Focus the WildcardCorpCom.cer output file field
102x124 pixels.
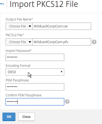(62, 26)
